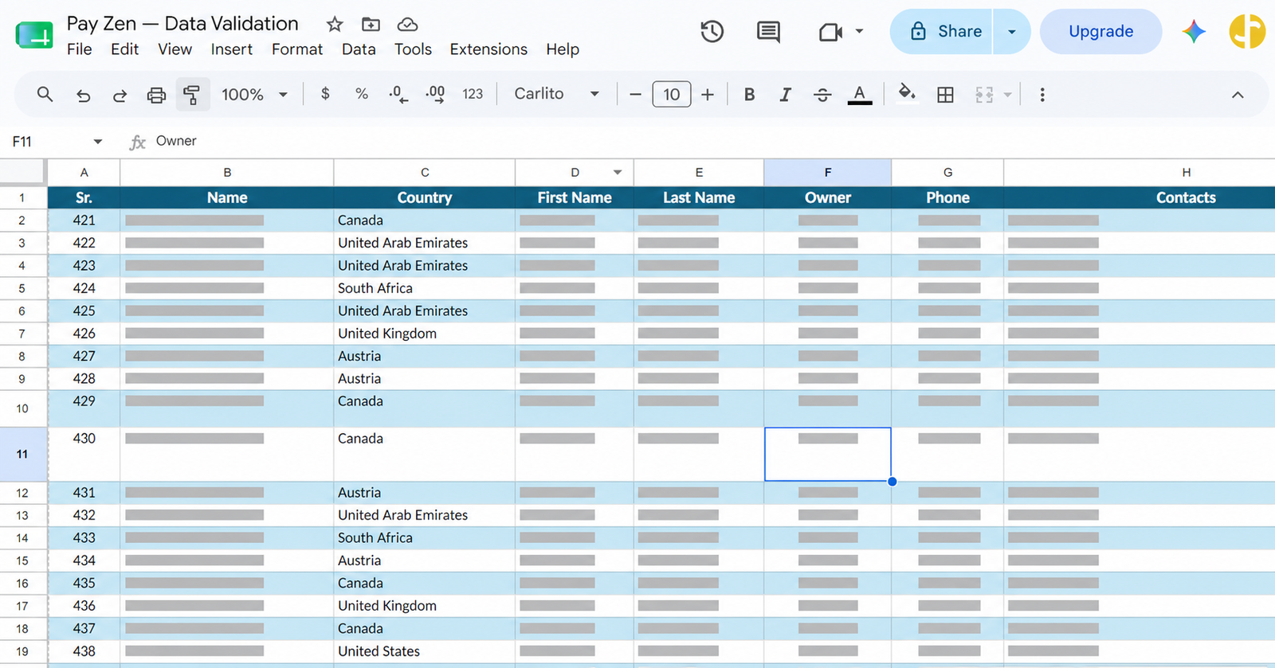Open the File menu
Viewport: 1275px width, 668px height.
pyautogui.click(x=80, y=49)
